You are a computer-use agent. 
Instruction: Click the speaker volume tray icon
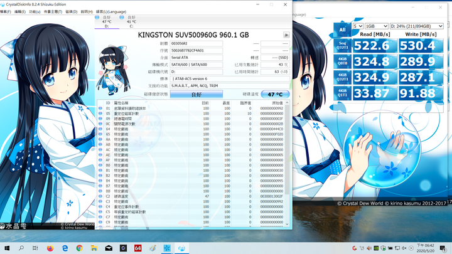(x=369, y=248)
